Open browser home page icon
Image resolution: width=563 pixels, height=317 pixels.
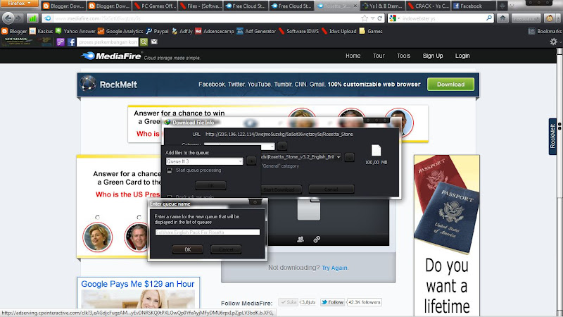tap(502, 18)
